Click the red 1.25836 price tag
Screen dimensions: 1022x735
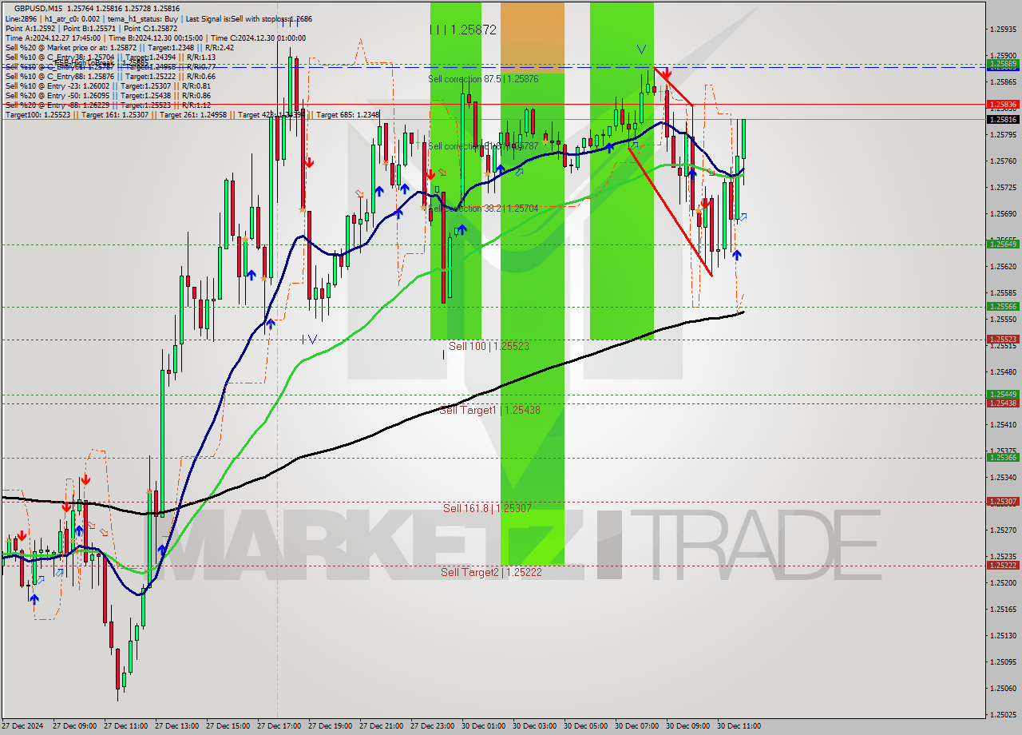(1003, 104)
